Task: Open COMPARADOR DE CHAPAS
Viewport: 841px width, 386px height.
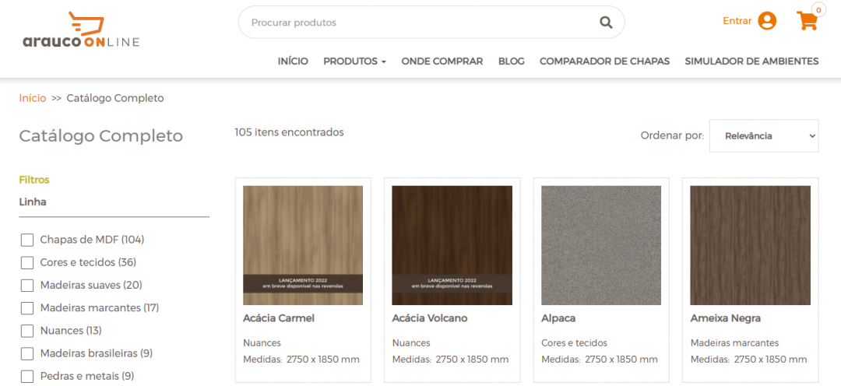Action: (x=604, y=61)
